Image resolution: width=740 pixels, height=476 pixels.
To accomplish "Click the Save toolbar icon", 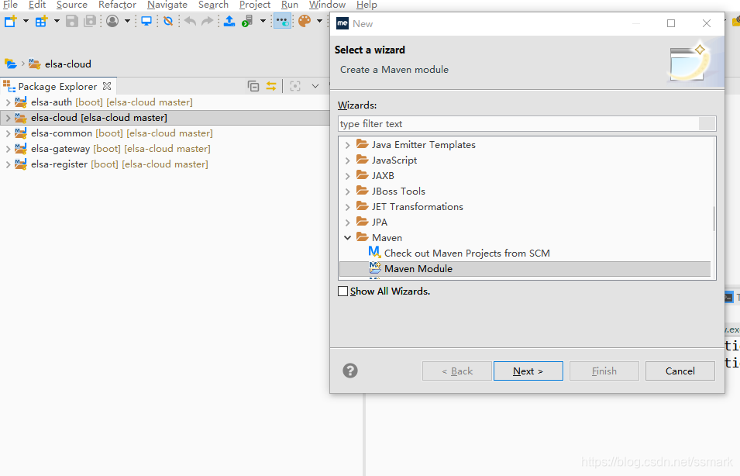I will pos(72,21).
